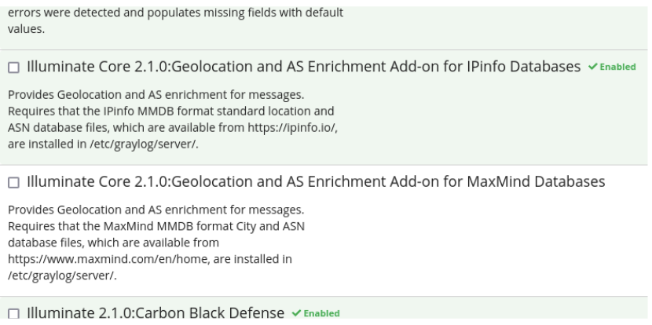
Task: Open the MaxMind Databases enrichment add-on title
Action: tap(316, 183)
